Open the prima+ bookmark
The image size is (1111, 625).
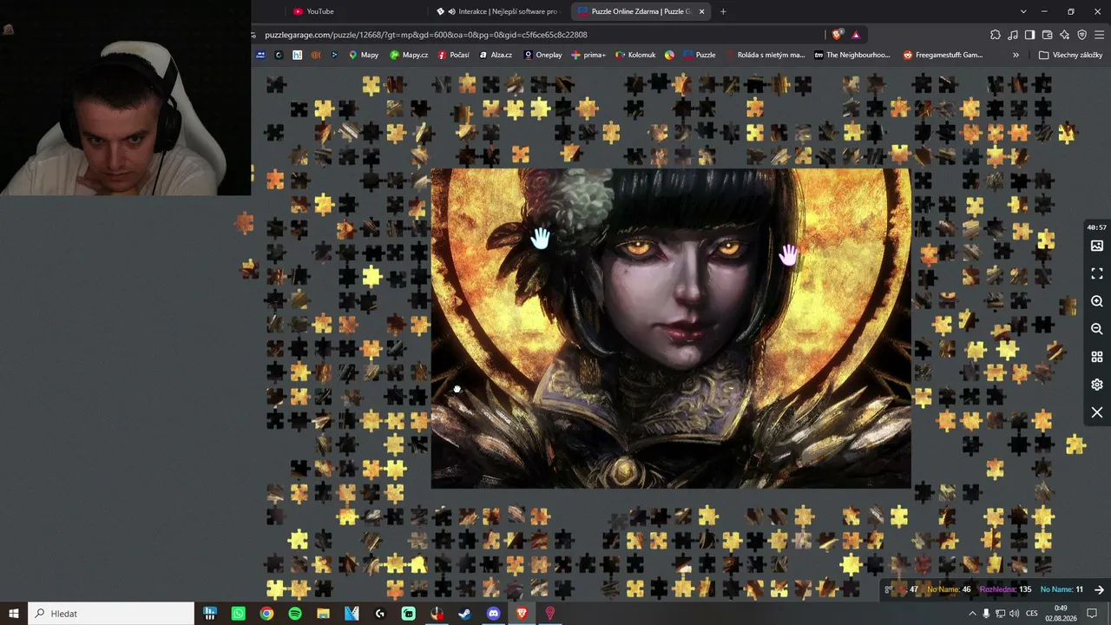[588, 55]
